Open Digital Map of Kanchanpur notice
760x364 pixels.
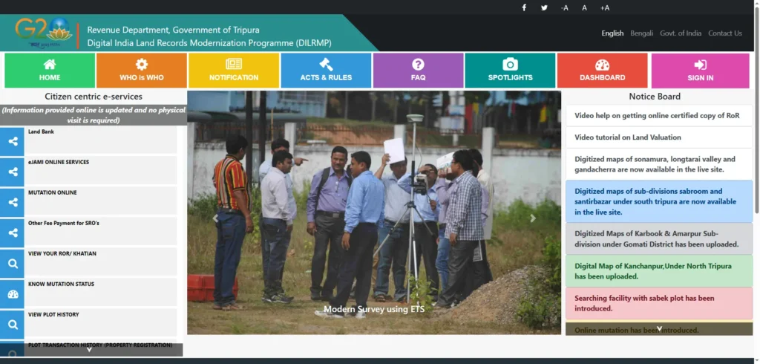pyautogui.click(x=659, y=271)
